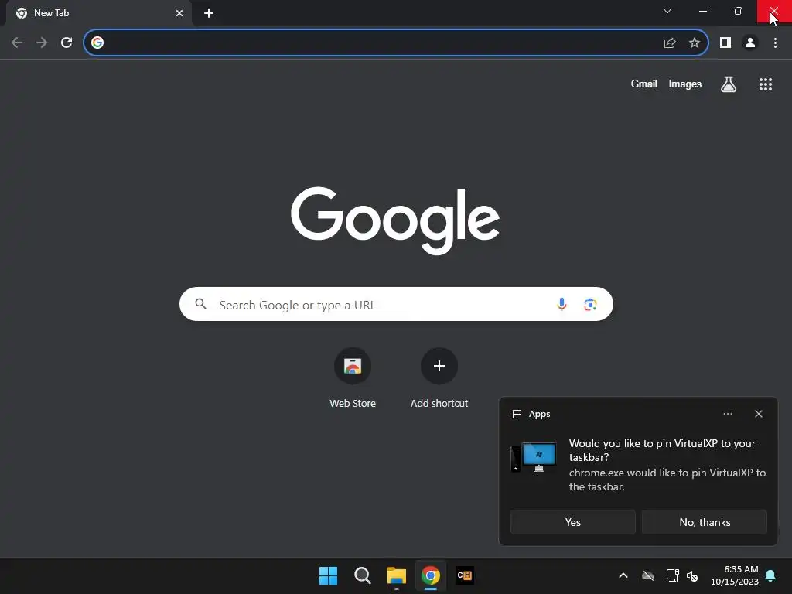Viewport: 792px width, 594px height.
Task: Open clock showing 6:35 AM
Action: coord(735,575)
